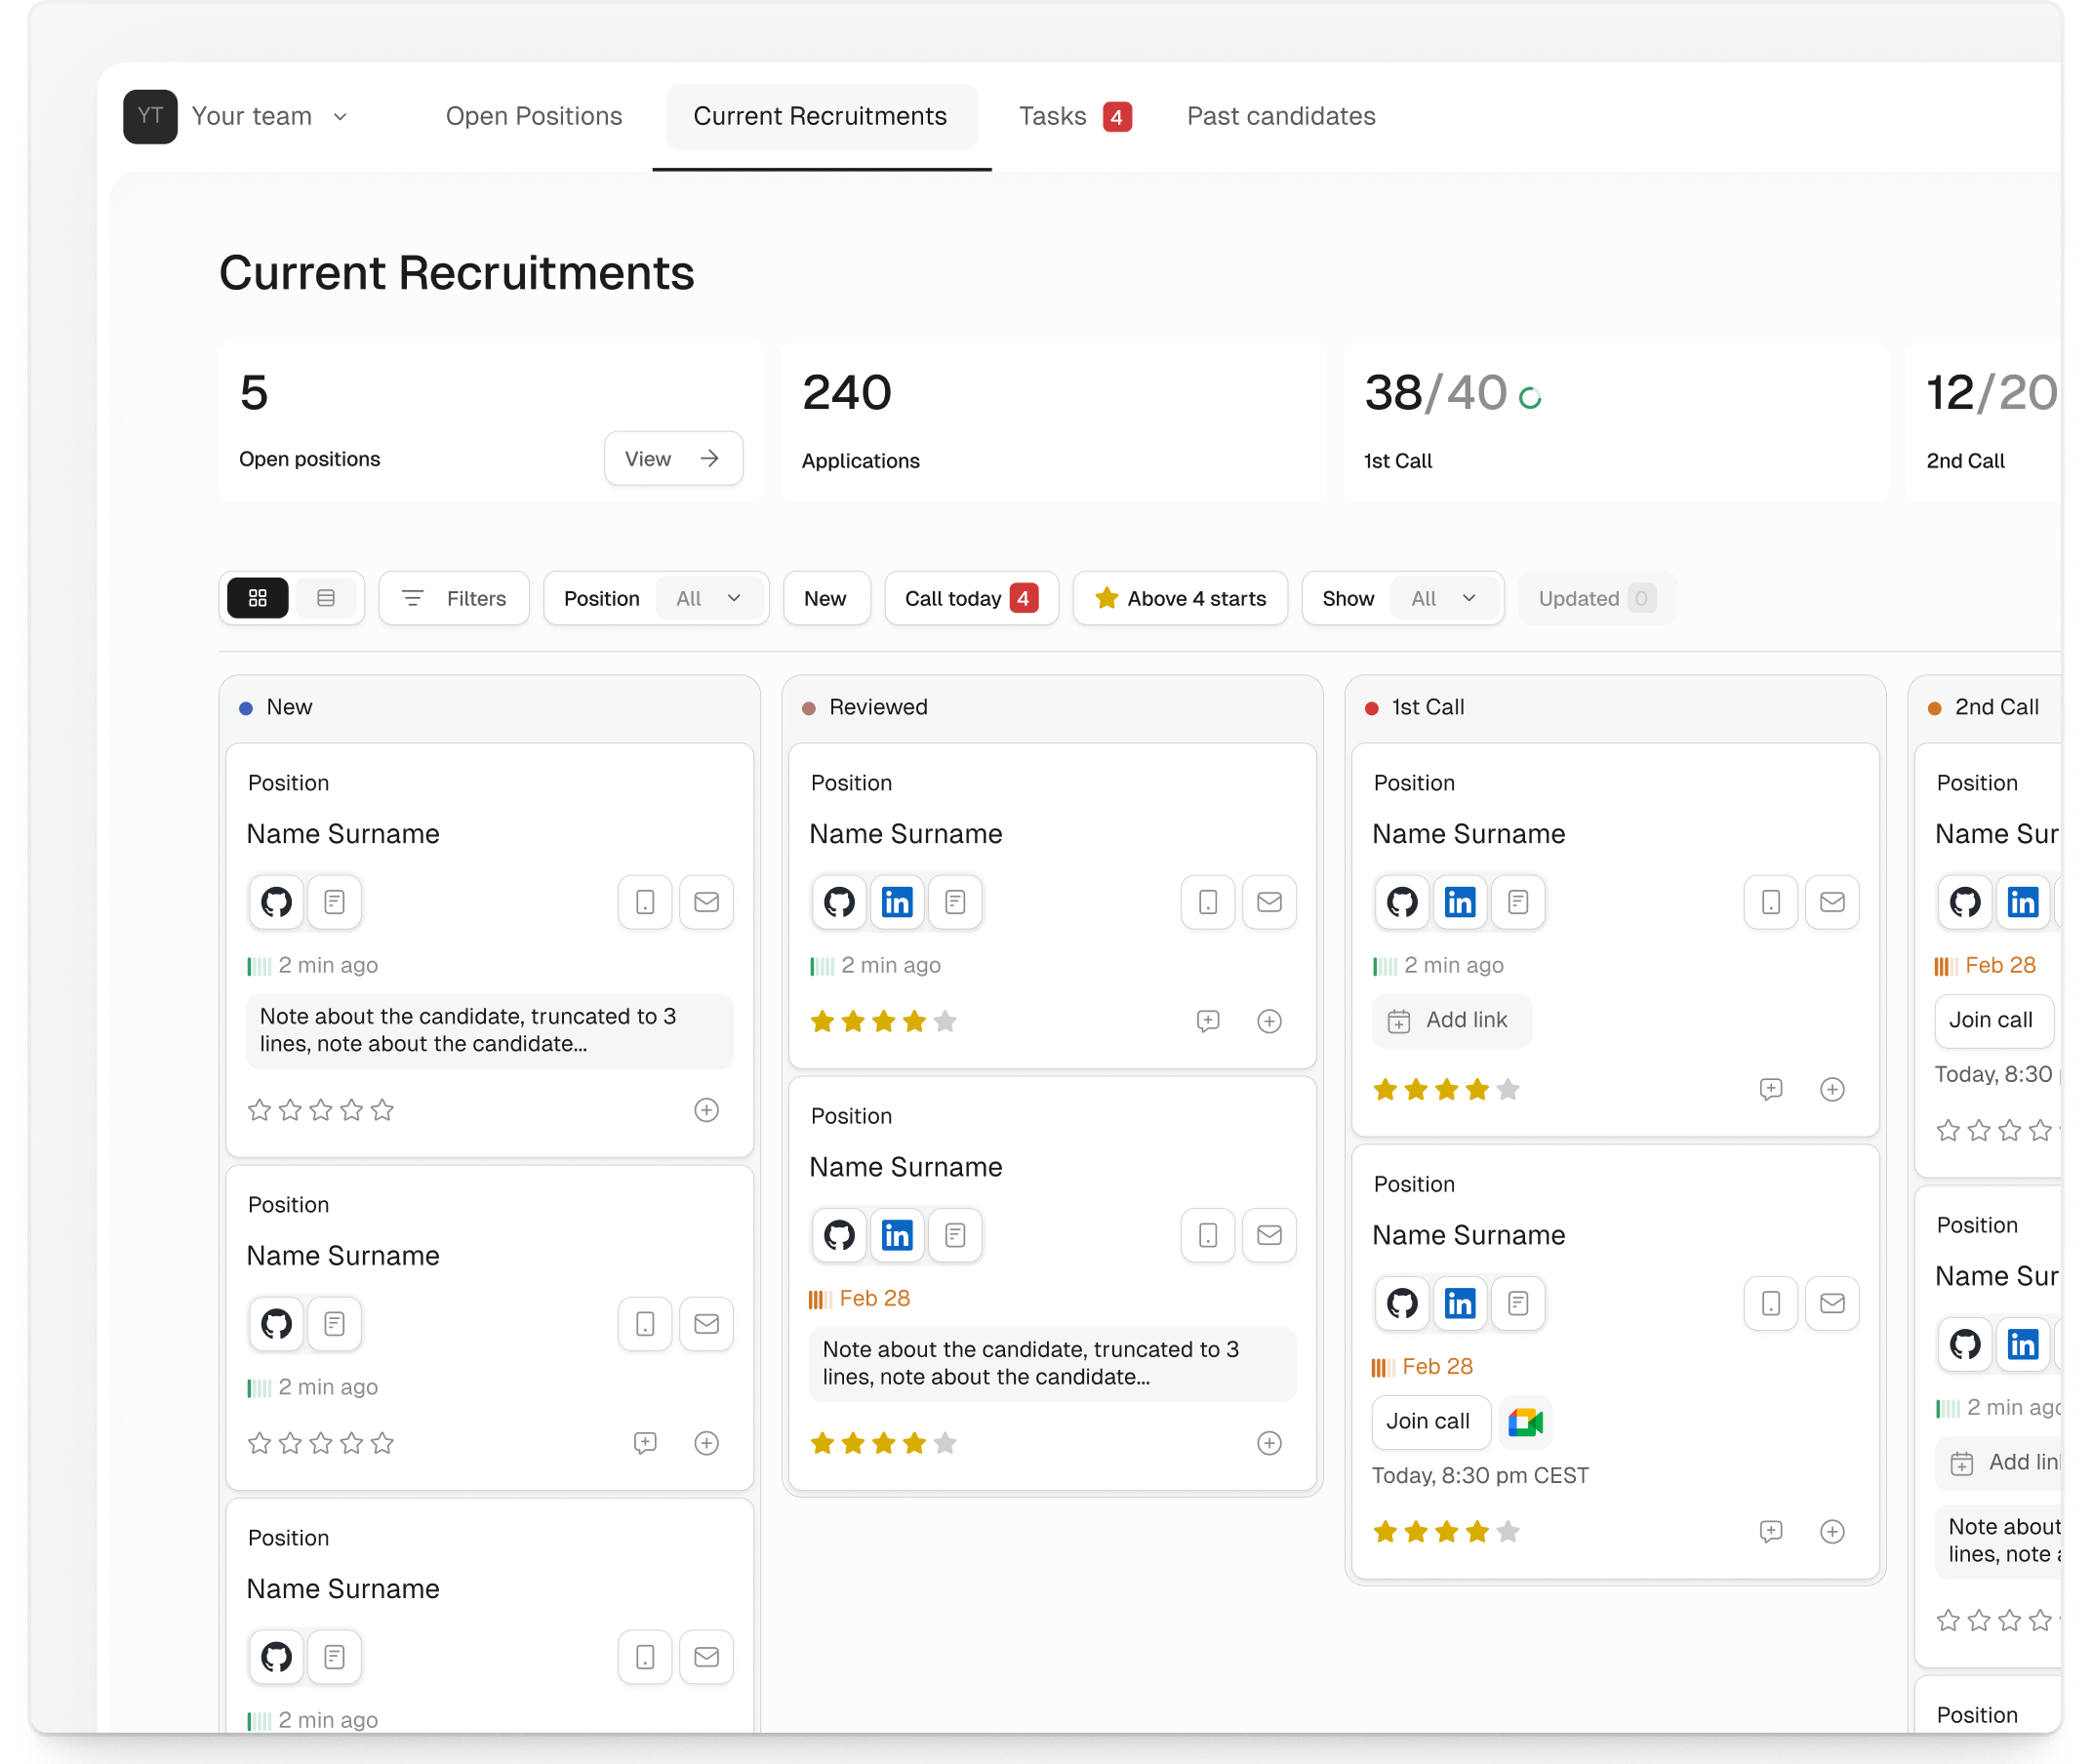The width and height of the screenshot is (2092, 1764).
Task: Click View open positions button
Action: 673,459
